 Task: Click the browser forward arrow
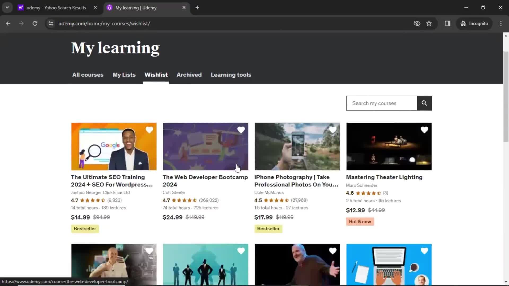pos(21,24)
